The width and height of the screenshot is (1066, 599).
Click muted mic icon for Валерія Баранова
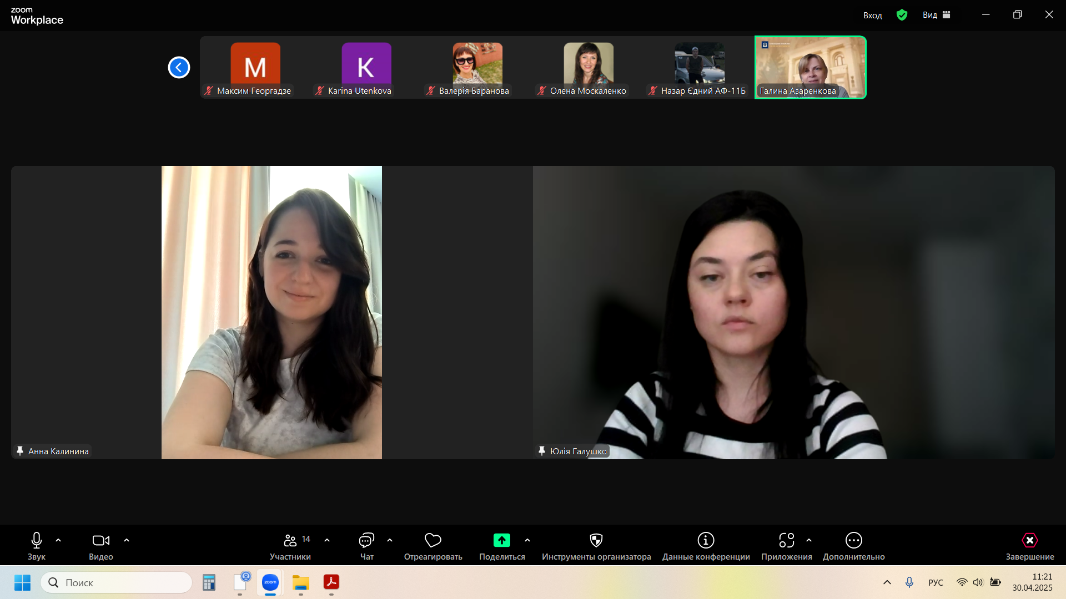pyautogui.click(x=431, y=90)
